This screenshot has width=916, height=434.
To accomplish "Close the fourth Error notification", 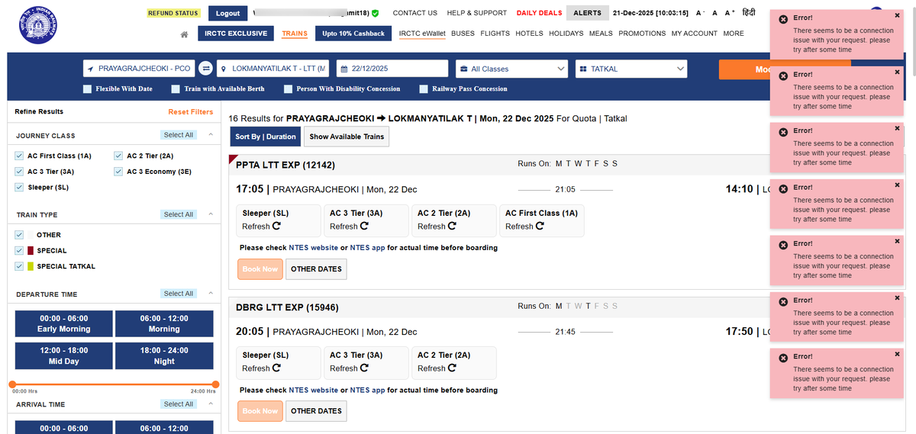I will tap(897, 185).
